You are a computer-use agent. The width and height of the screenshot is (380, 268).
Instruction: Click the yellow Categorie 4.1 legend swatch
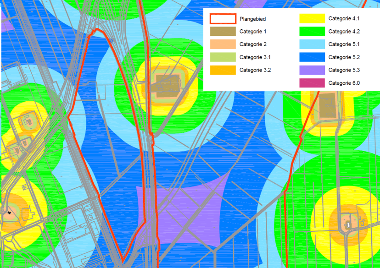pyautogui.click(x=312, y=19)
